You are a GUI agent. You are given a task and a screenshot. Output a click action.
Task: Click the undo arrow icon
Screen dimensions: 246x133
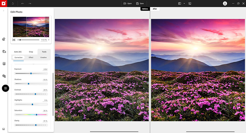22,4
